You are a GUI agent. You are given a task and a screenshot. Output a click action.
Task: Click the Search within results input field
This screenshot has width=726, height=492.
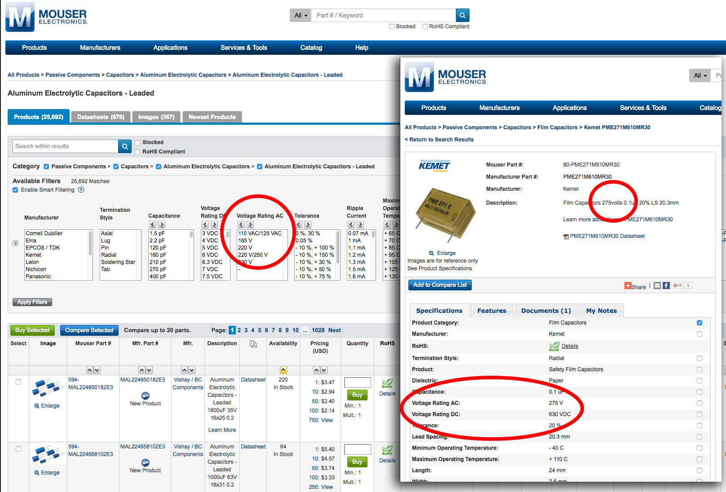pos(66,146)
